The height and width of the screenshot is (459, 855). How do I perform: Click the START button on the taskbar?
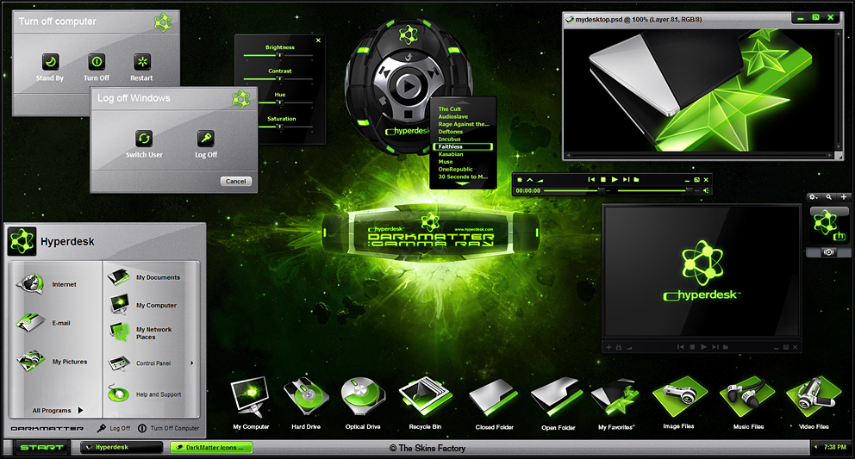[x=41, y=448]
